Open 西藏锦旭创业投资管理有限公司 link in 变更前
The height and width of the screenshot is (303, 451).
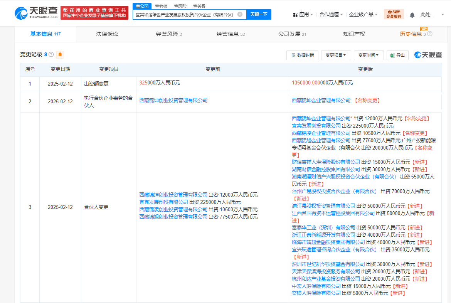(173, 216)
